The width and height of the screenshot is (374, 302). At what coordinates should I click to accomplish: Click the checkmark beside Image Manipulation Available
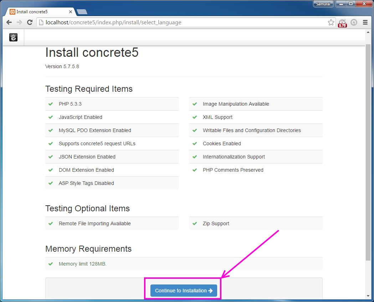pos(195,104)
